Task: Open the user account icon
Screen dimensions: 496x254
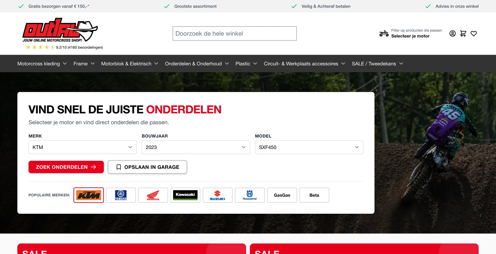Action: (x=453, y=33)
